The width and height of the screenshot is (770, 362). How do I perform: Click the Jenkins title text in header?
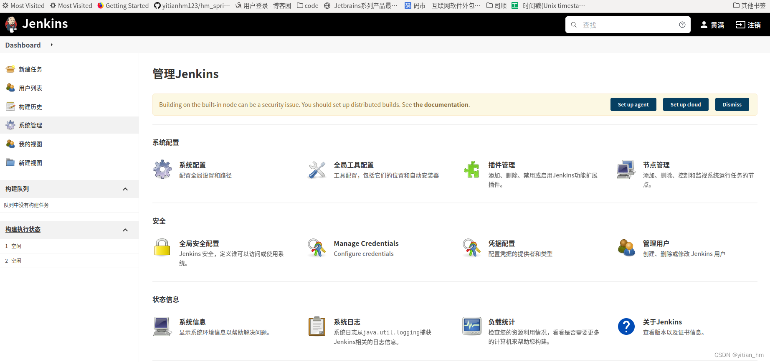[45, 24]
